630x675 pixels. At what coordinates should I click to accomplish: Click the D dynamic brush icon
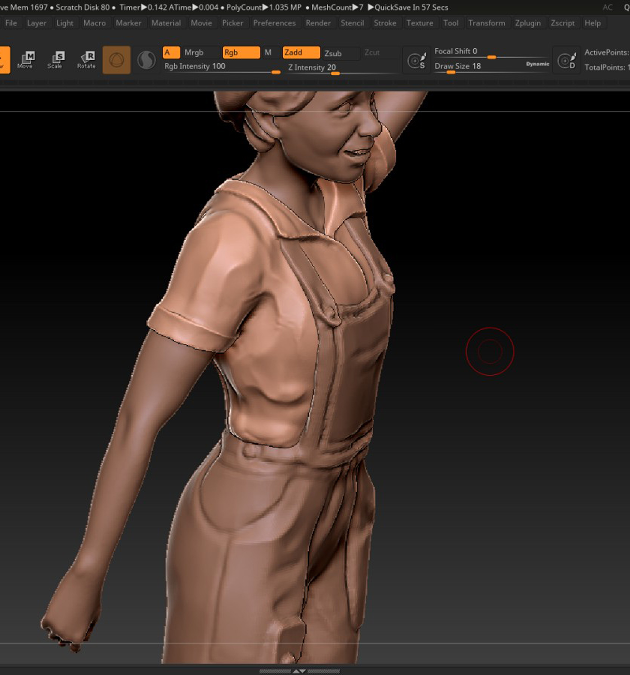(x=567, y=60)
